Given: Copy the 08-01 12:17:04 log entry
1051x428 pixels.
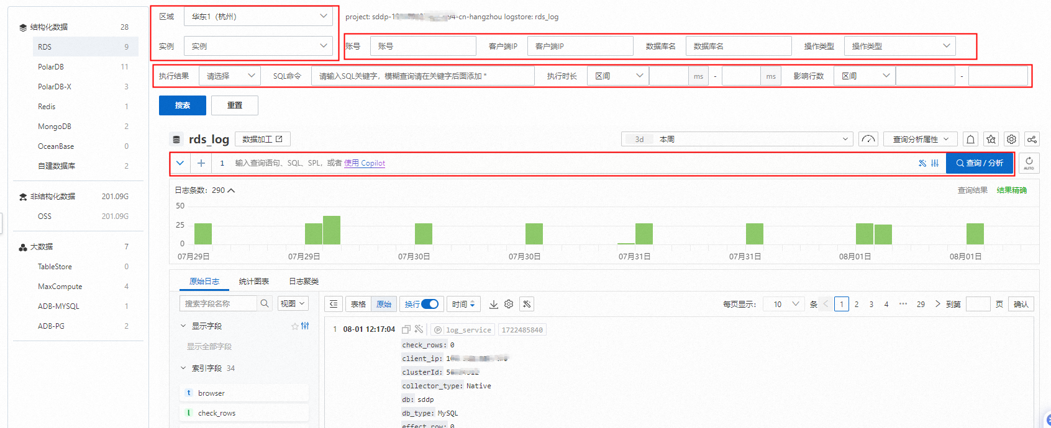Looking at the screenshot, I should click(x=406, y=329).
